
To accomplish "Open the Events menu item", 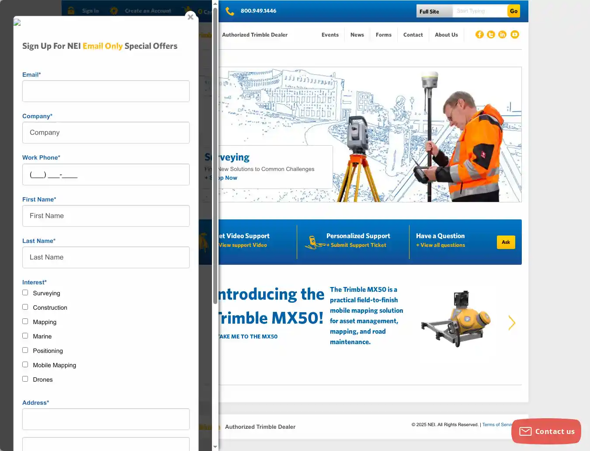I will point(330,35).
